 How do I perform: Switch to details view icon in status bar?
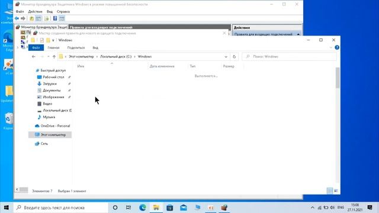point(330,191)
